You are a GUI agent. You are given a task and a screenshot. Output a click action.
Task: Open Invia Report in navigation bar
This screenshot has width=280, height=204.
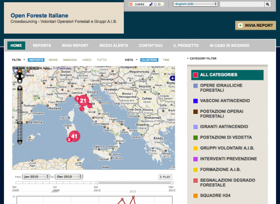(75, 45)
